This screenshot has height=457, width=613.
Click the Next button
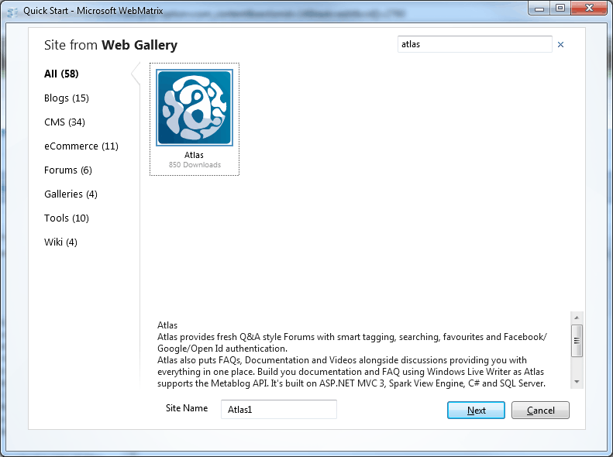476,410
